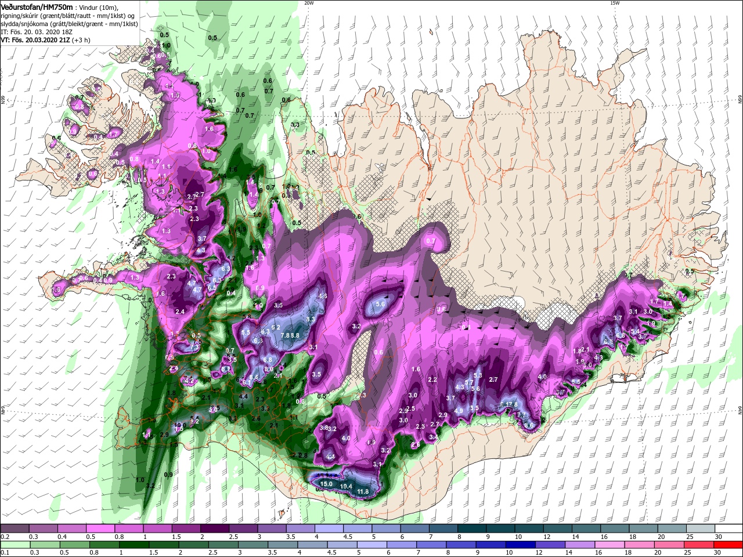Click the 'slydda/snjókoma' legend description line

69,24
